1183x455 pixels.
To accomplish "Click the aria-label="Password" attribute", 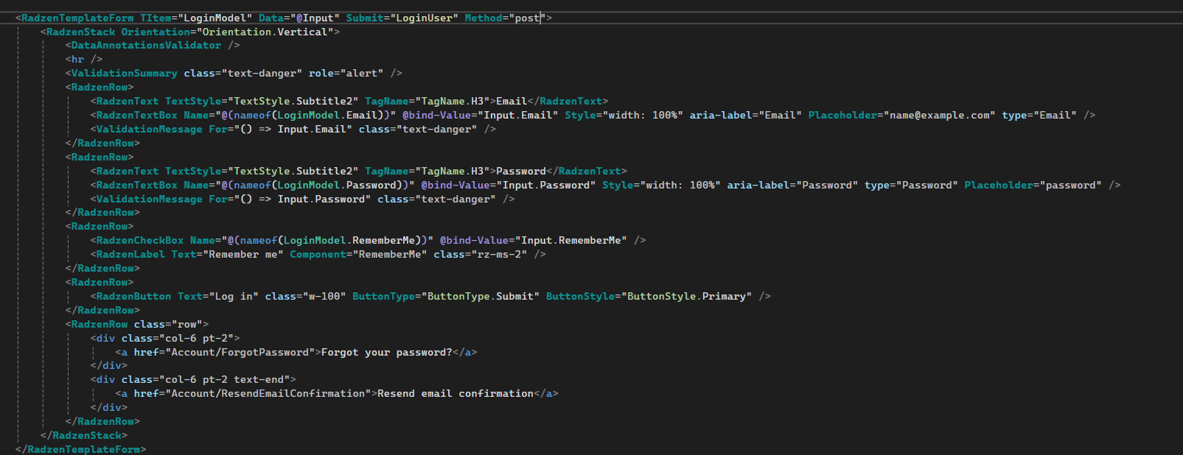I will click(792, 186).
